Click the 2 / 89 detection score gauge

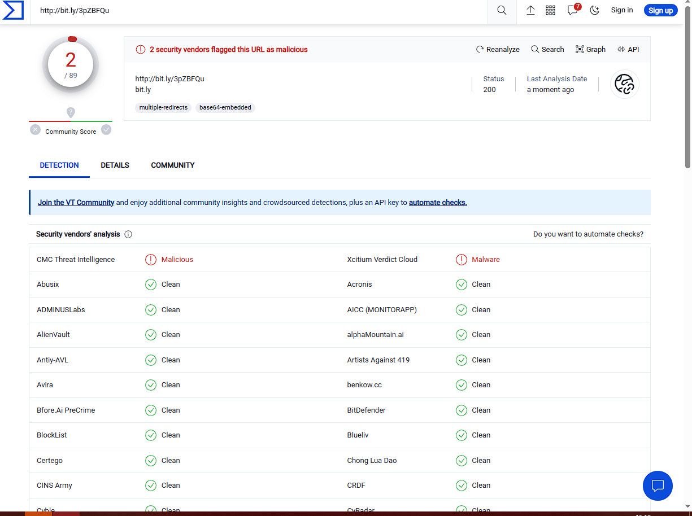click(71, 65)
